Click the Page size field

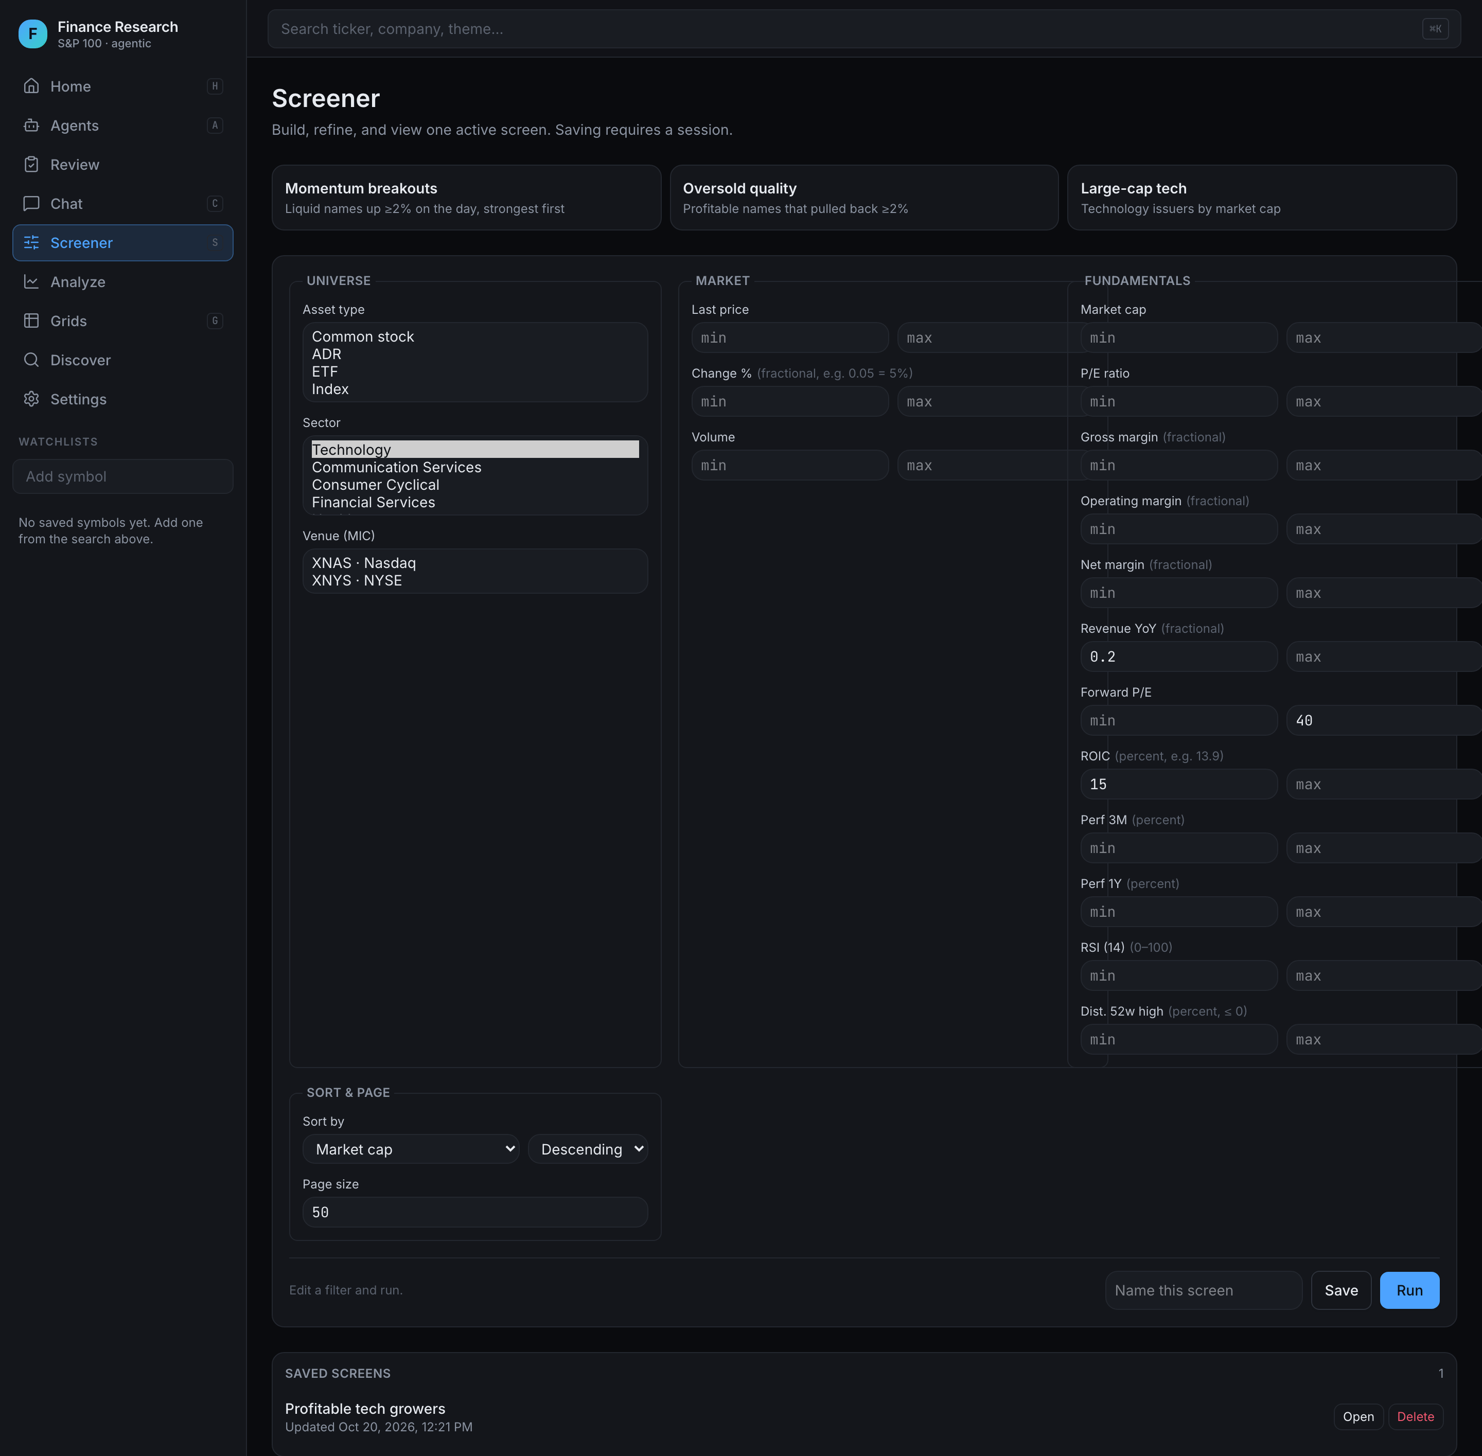coord(475,1212)
